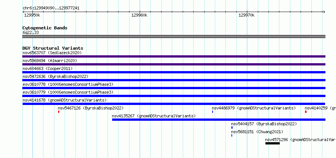Click the chr6:129949090..129977241 coordinate label

[51, 8]
